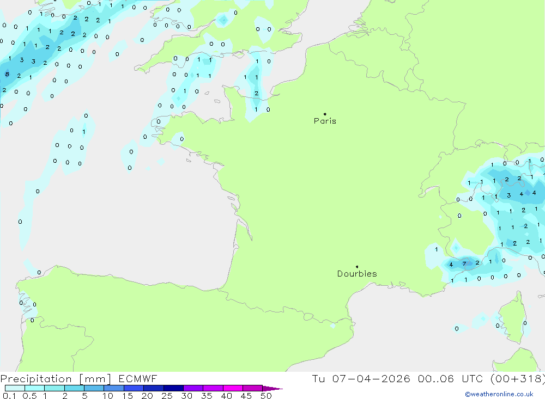Image resolution: width=545 pixels, height=399 pixels.
Task: Click the black dot marker above Dourbies
Action: tap(357, 267)
